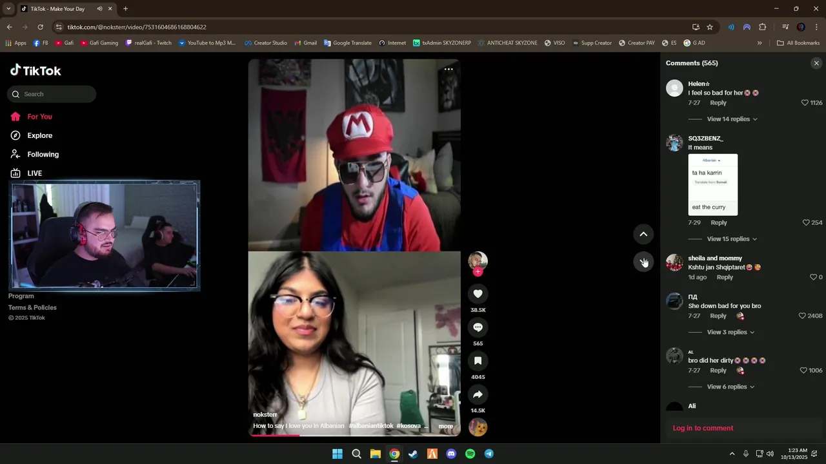
Task: Bookmark this page with star icon
Action: (x=710, y=27)
